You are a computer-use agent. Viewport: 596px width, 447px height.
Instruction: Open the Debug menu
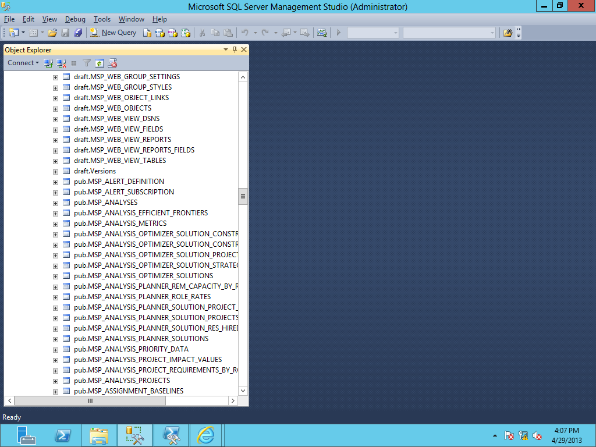click(x=75, y=19)
